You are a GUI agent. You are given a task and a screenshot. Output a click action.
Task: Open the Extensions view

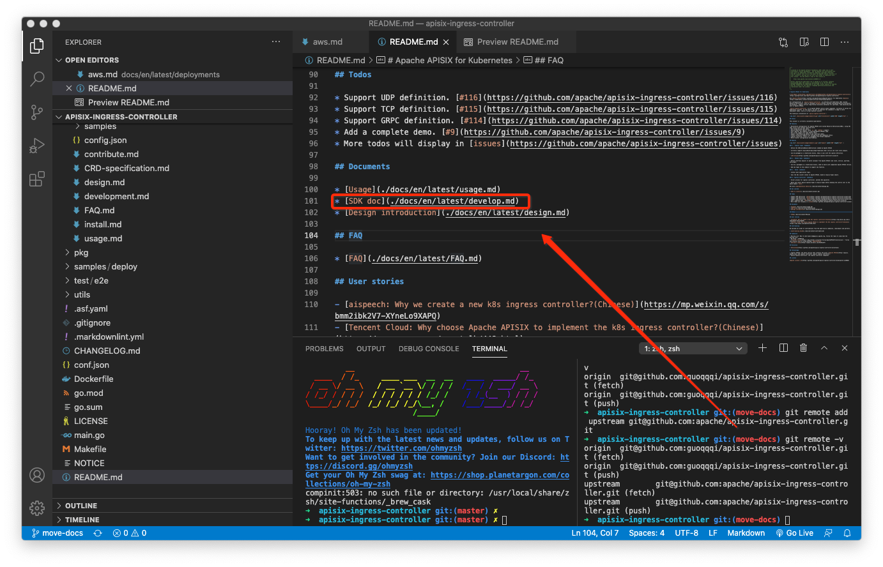click(x=37, y=179)
